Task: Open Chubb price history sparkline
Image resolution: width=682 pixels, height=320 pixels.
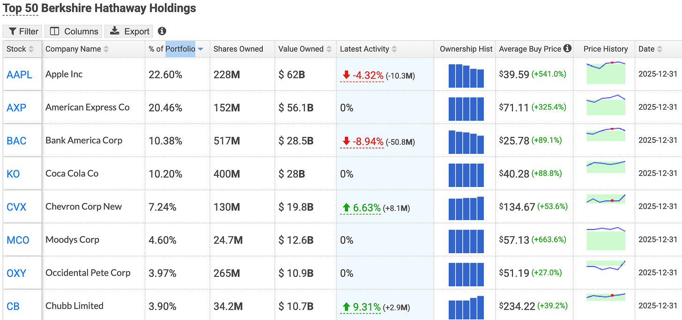Action: [606, 297]
